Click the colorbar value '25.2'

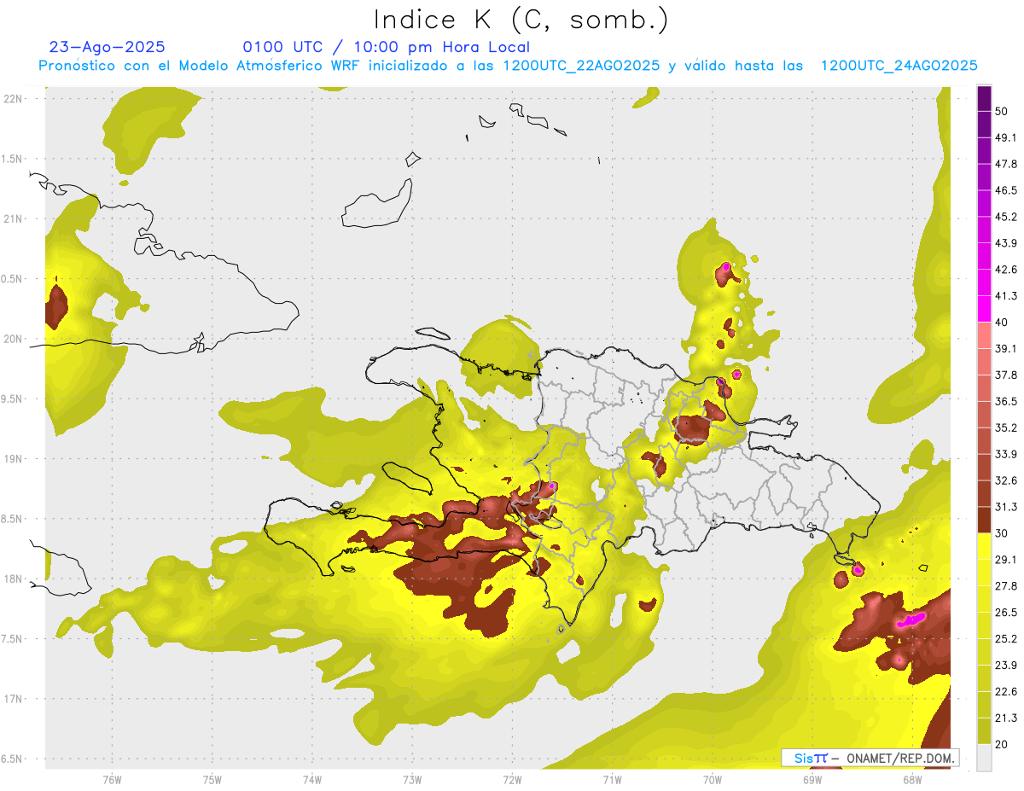pyautogui.click(x=1006, y=639)
